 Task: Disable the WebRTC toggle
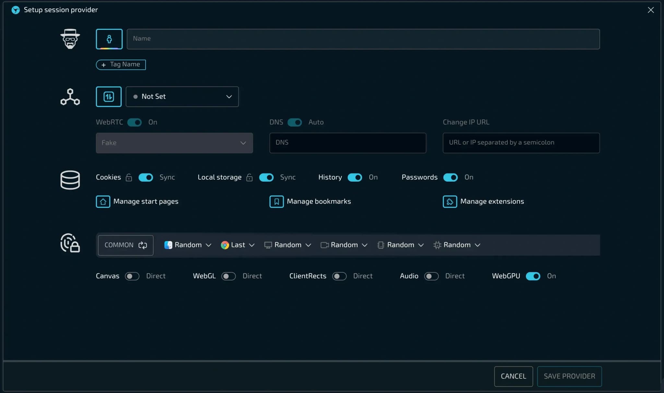click(135, 122)
